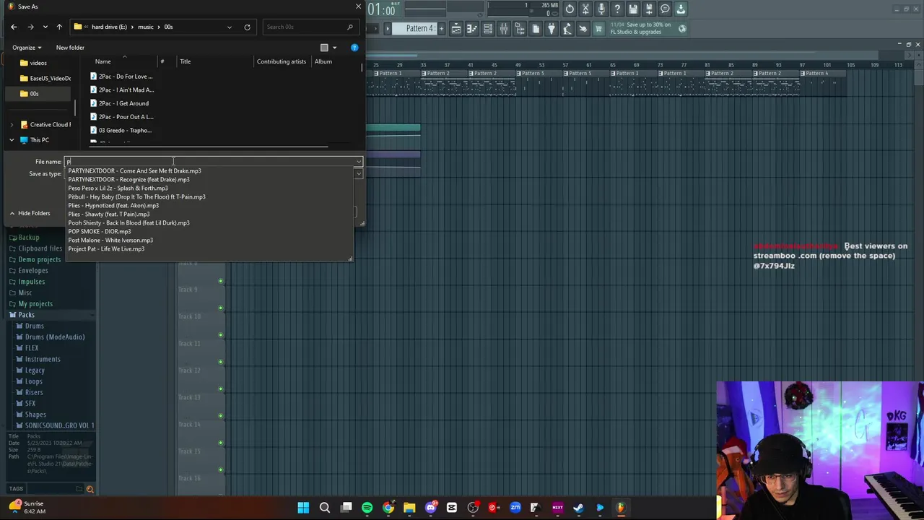Select 'Project Pat - Life We Live.mp3' suggestion
This screenshot has width=924, height=520.
click(x=106, y=248)
